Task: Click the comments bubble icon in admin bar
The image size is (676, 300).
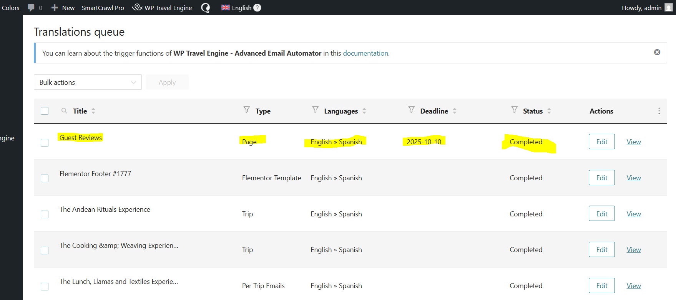Action: tap(31, 8)
